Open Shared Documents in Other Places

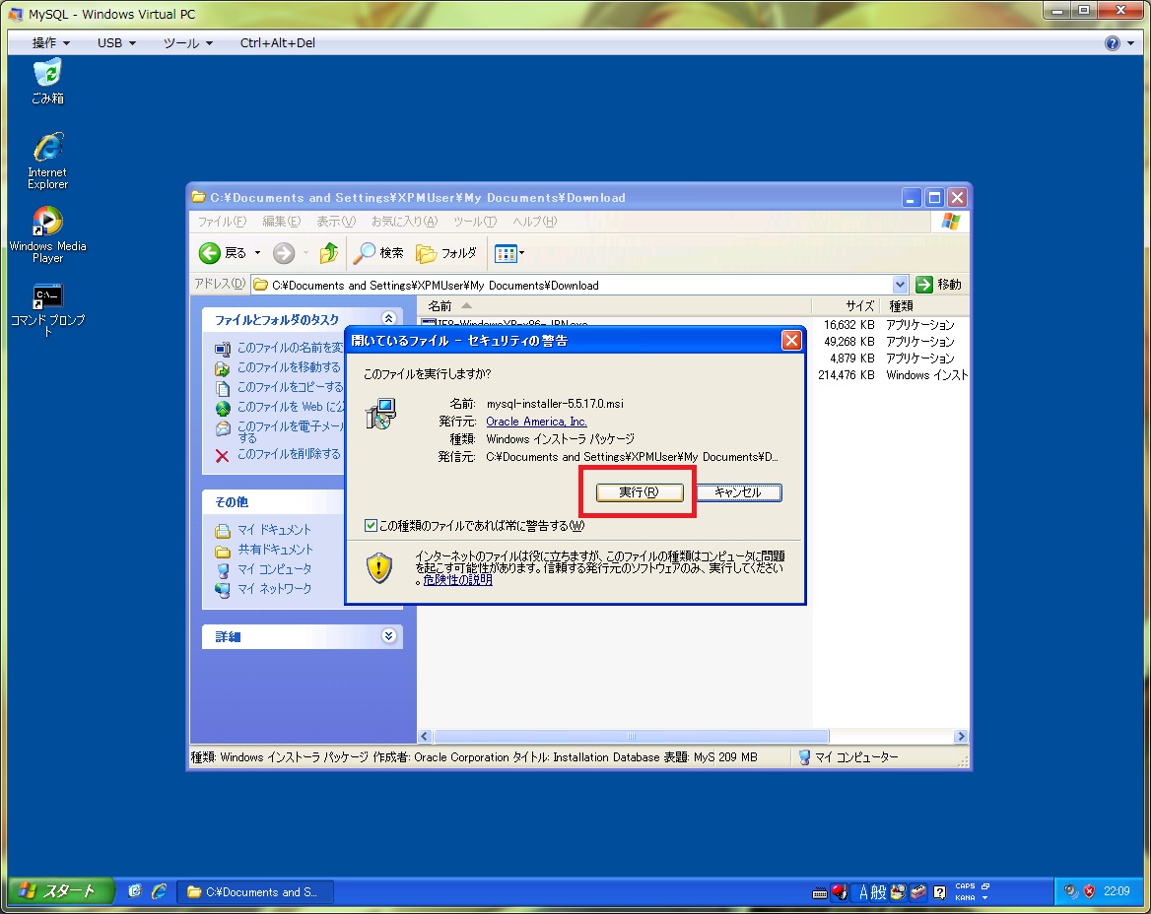click(264, 550)
